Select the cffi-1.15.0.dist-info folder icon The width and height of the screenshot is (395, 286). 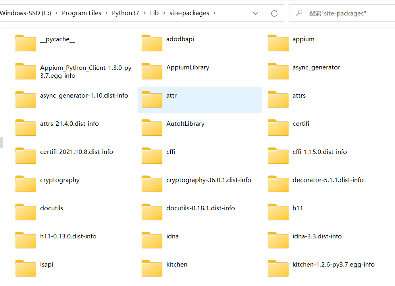point(278,156)
